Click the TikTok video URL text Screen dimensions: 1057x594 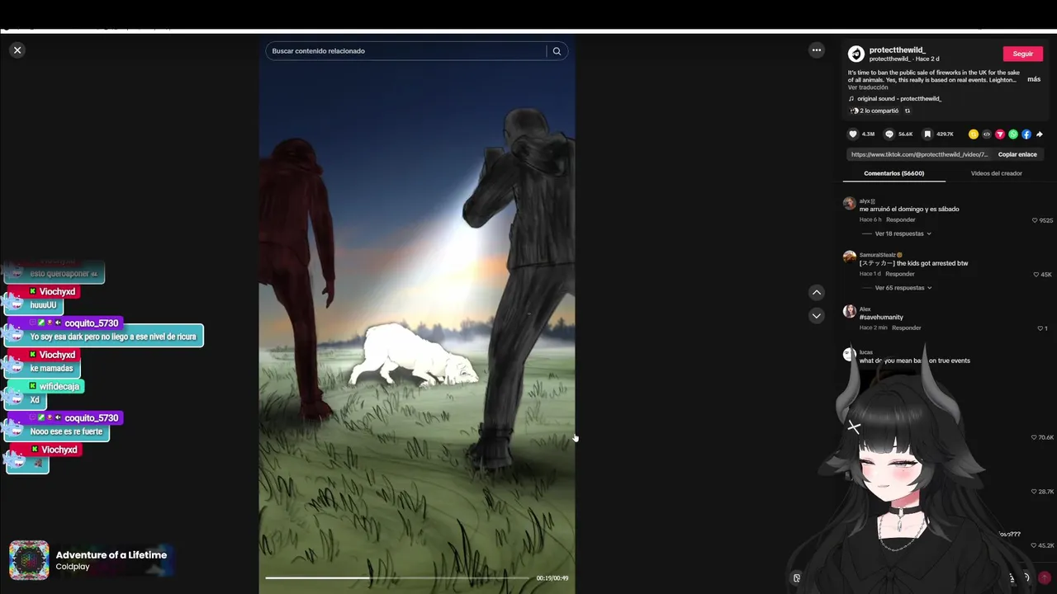click(x=919, y=154)
